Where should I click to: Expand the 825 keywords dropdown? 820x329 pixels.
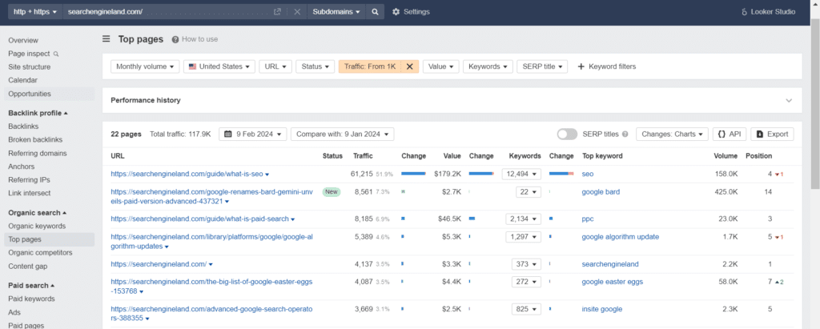(526, 309)
